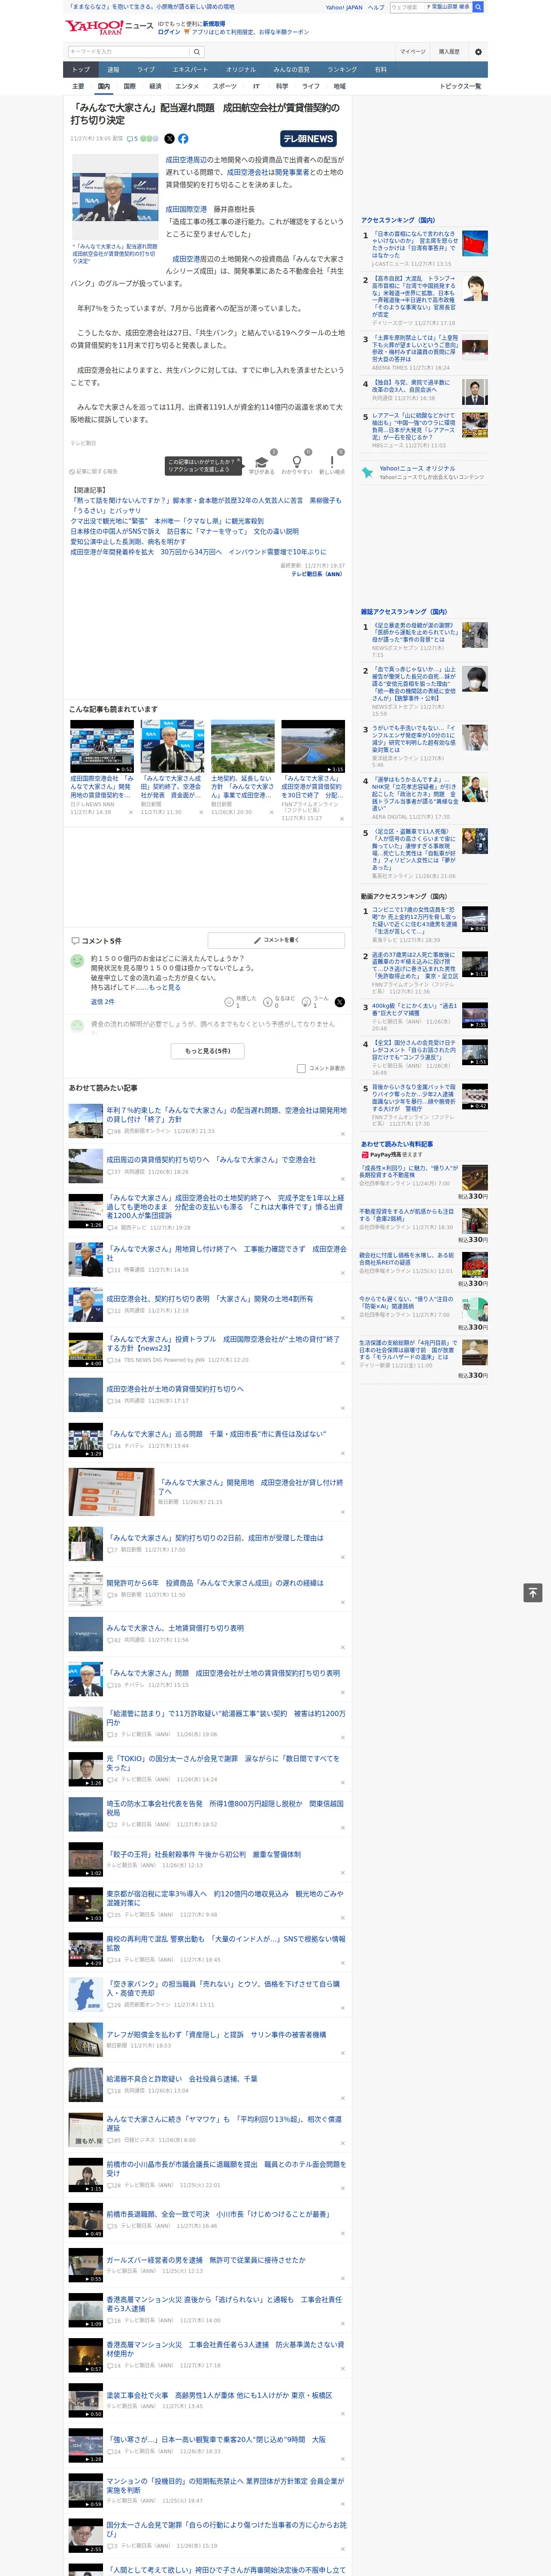Click the ログイン link
551x2576 pixels.
(x=169, y=32)
